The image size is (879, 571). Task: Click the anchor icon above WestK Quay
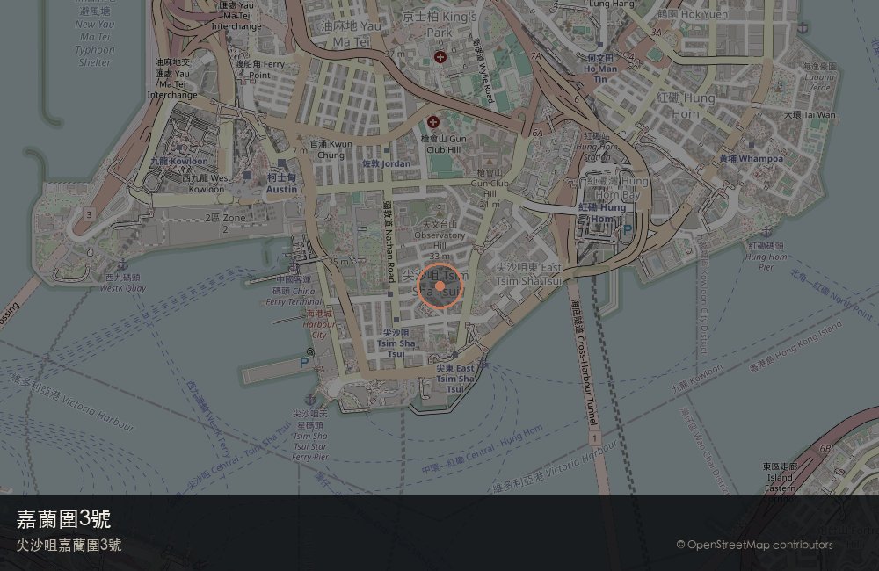[122, 264]
